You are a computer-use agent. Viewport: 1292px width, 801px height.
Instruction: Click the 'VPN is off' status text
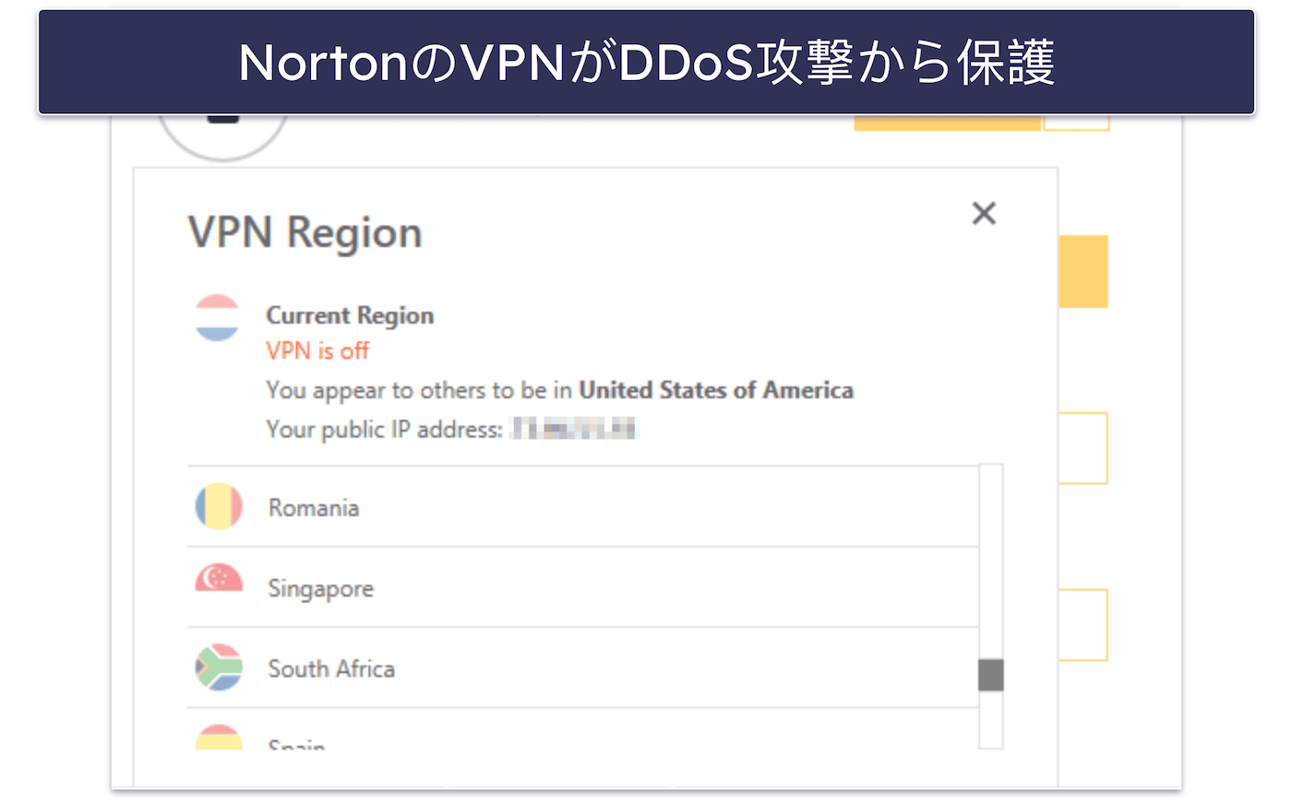(x=317, y=351)
